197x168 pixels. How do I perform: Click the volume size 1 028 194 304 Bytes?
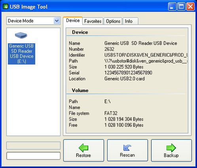(x=124, y=119)
